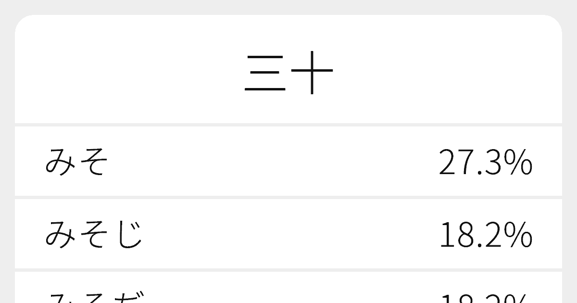
Task: Click the divider between みそ and みそじ rows
Action: point(288,198)
